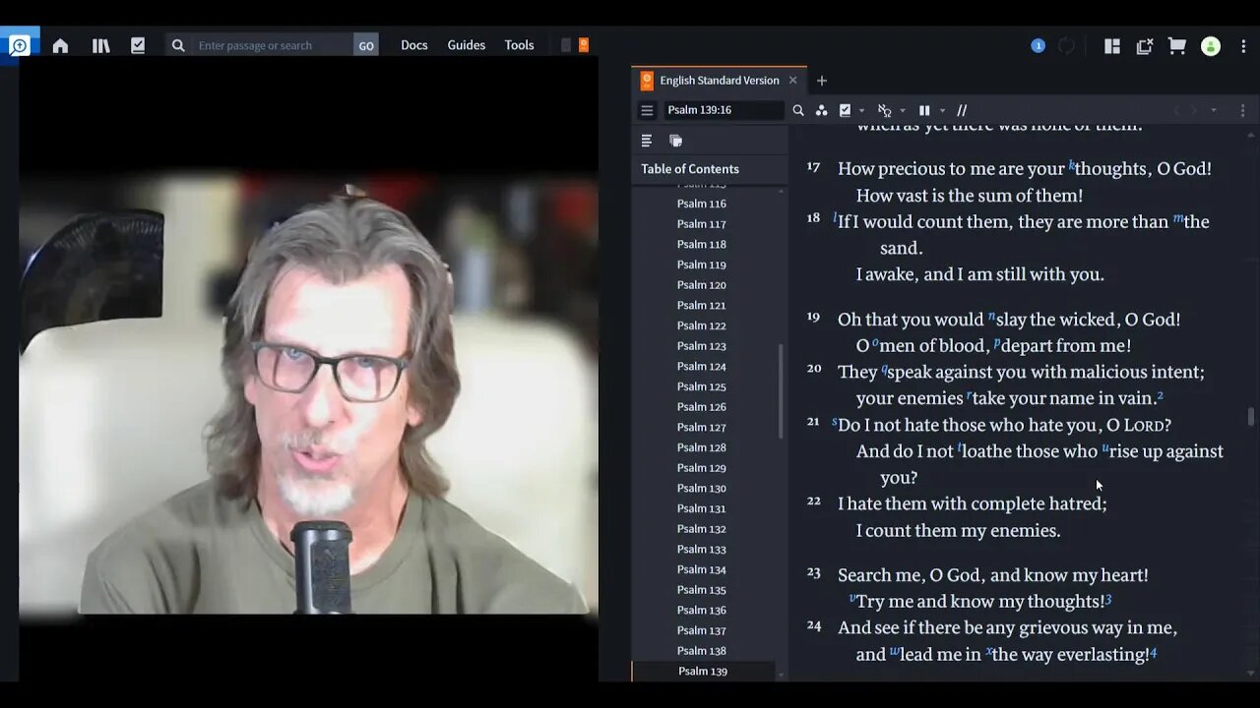Image resolution: width=1260 pixels, height=708 pixels.
Task: Toggle the interlinear icon
Action: [885, 110]
